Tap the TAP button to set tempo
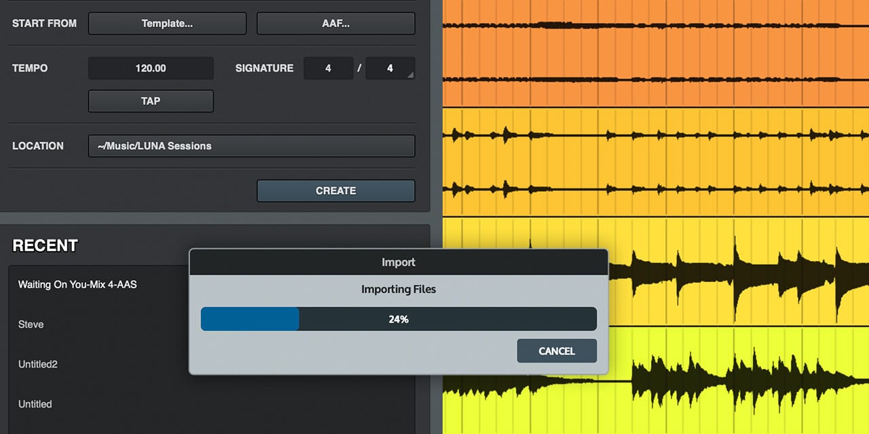Screen dimensions: 869x434 tap(150, 100)
